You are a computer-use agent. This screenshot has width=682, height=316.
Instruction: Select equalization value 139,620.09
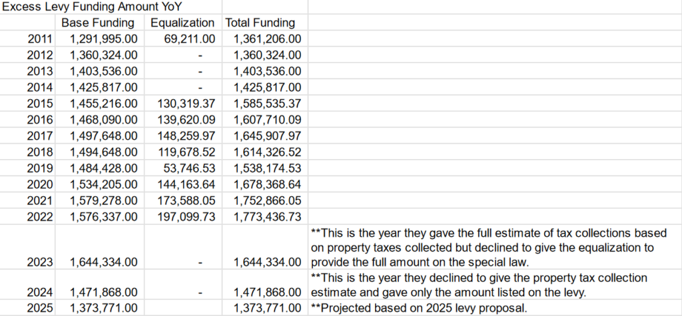[186, 120]
